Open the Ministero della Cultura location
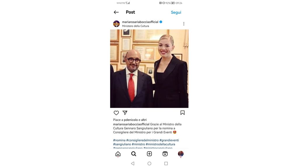Viewport: 299px width, 168px height. [x=135, y=26]
